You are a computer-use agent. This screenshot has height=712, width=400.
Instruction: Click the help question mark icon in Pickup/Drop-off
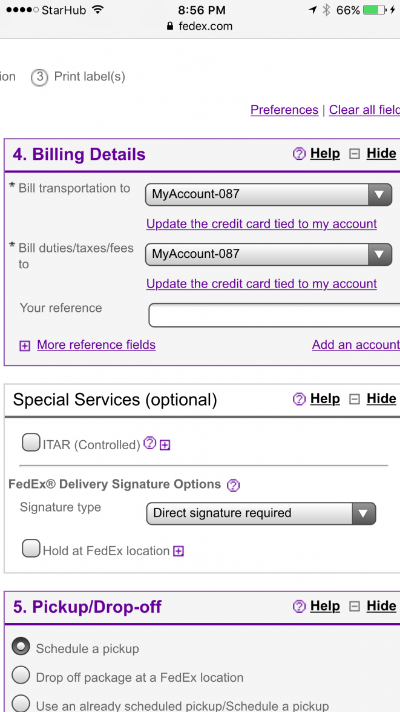point(299,606)
